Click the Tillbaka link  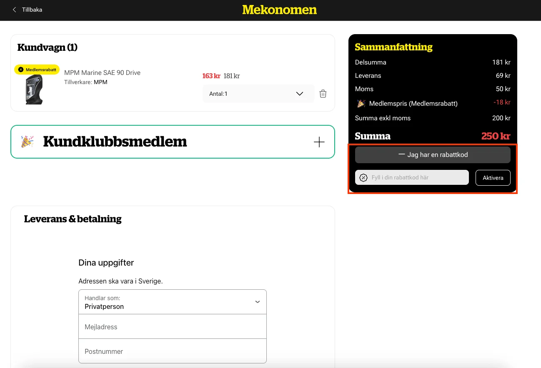[x=32, y=10]
